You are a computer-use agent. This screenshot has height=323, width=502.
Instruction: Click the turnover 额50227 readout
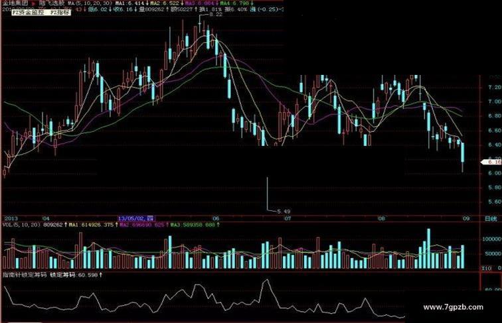coord(181,9)
